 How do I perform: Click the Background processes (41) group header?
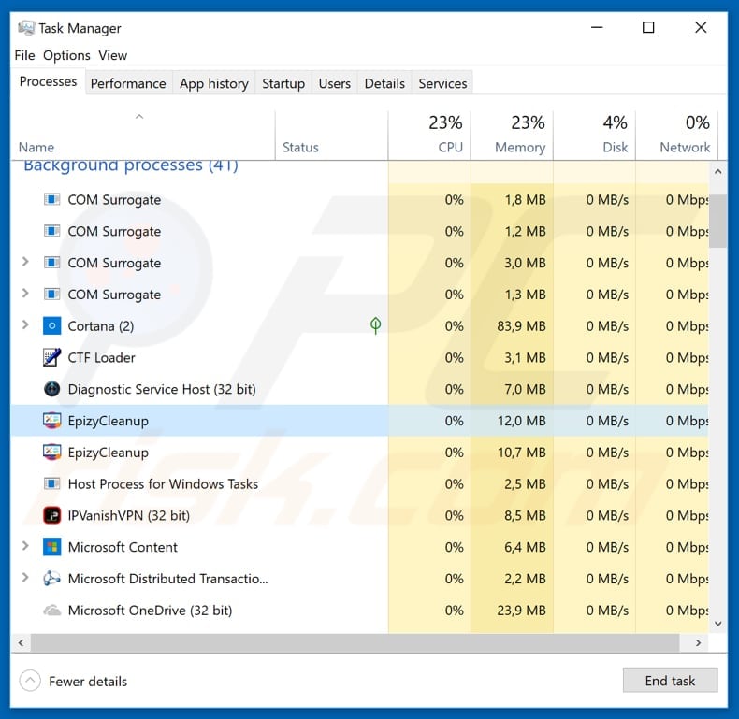click(131, 165)
